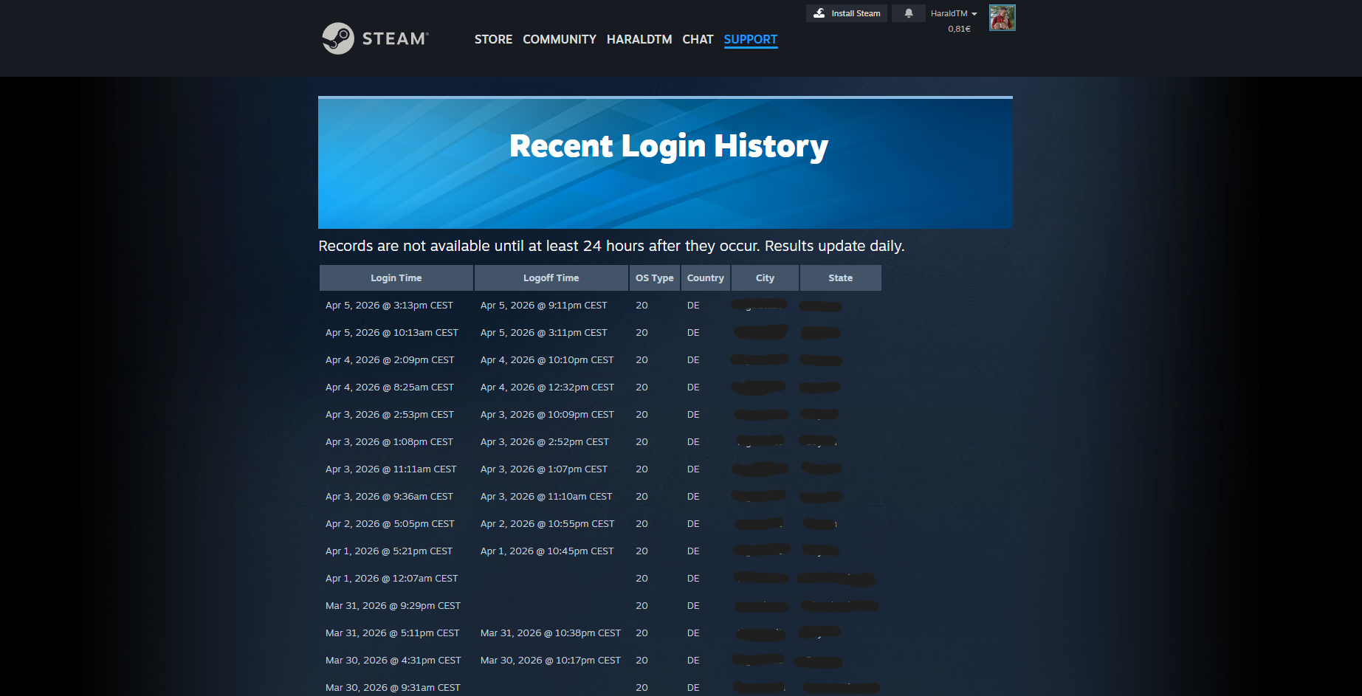Select the Apr 5 3:13pm login entry
The width and height of the screenshot is (1362, 696).
point(389,305)
